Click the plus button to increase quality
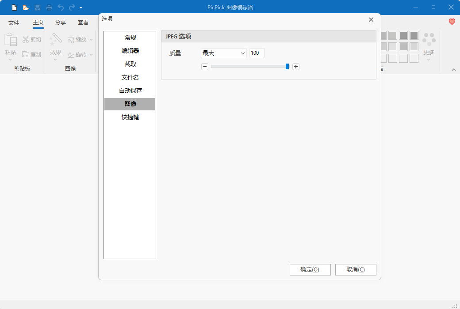 (x=296, y=67)
